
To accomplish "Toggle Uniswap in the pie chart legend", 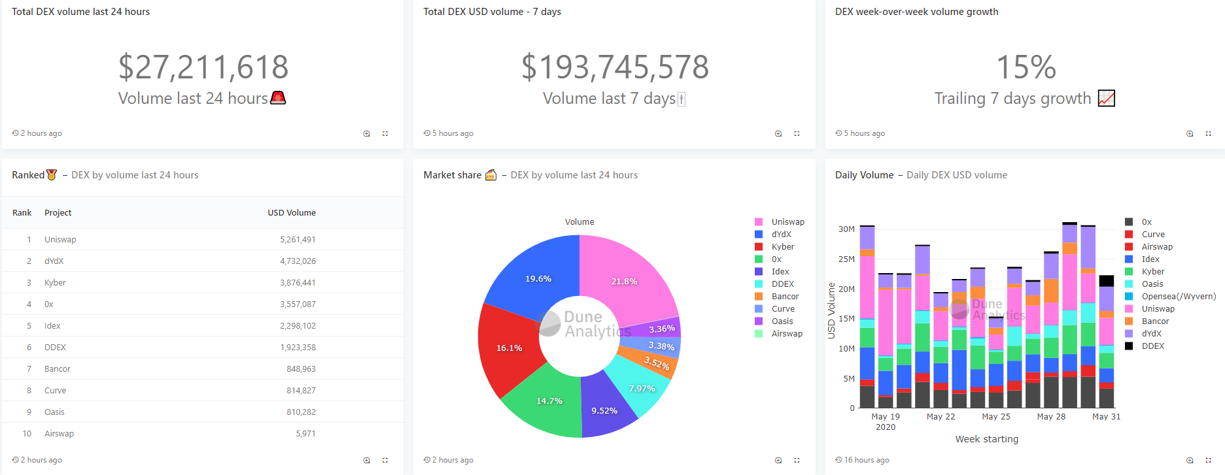I will [x=787, y=222].
